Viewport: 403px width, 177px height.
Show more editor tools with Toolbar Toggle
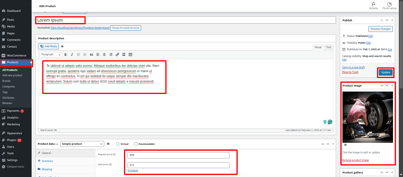coord(130,55)
